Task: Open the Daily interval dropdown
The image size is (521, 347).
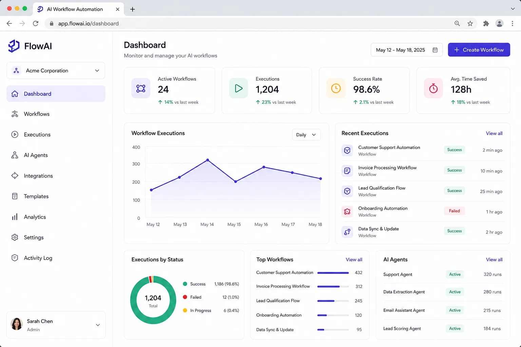Action: tap(306, 135)
